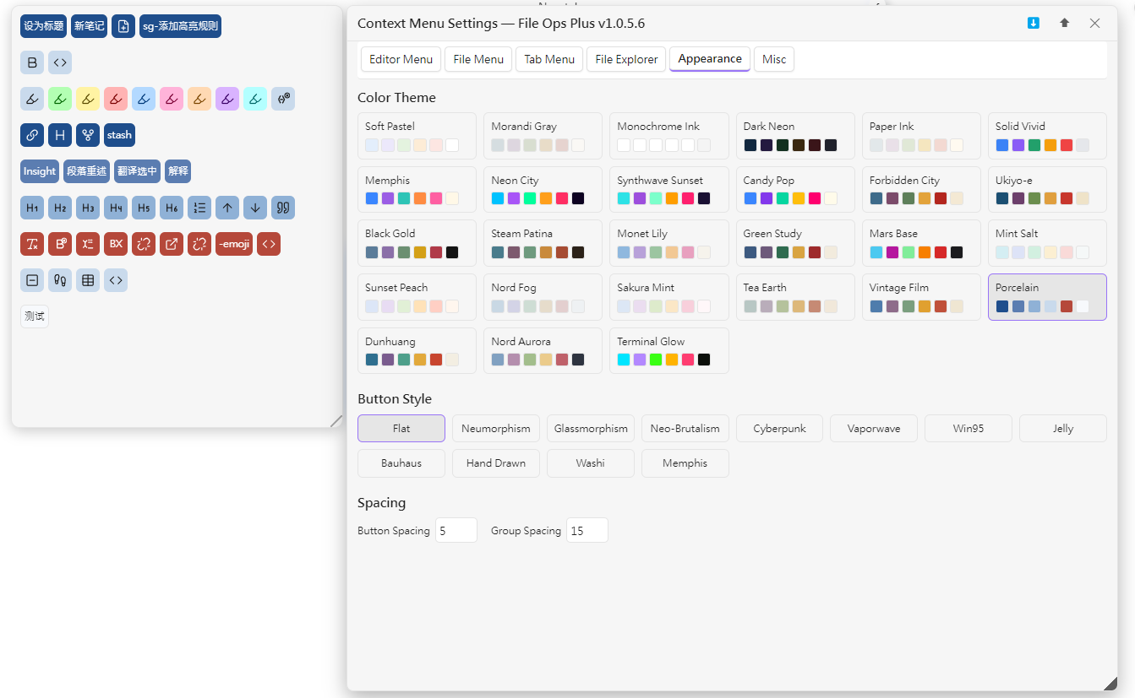Image resolution: width=1135 pixels, height=698 pixels.
Task: Click the 设为标题 button
Action: 44,26
